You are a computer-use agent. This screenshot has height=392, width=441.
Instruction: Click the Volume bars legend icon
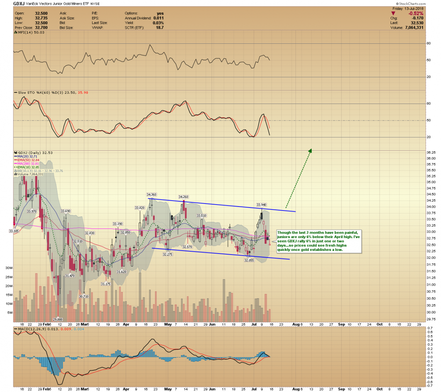pos(15,174)
